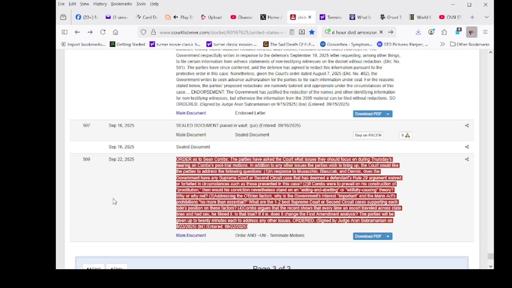Open Download PDF dropdown arrow for Endorsed Letter

(388, 114)
